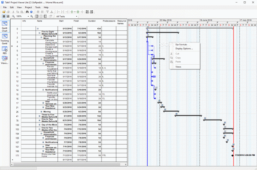Click the Print toolbar icon
Screen dimensions: 257x170
[8, 12]
